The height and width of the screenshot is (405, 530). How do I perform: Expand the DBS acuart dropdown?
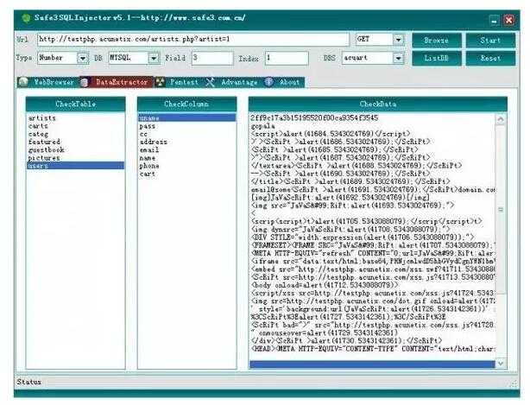click(x=399, y=58)
